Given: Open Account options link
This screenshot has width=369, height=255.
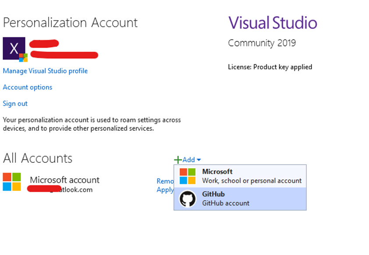Looking at the screenshot, I should click(28, 87).
